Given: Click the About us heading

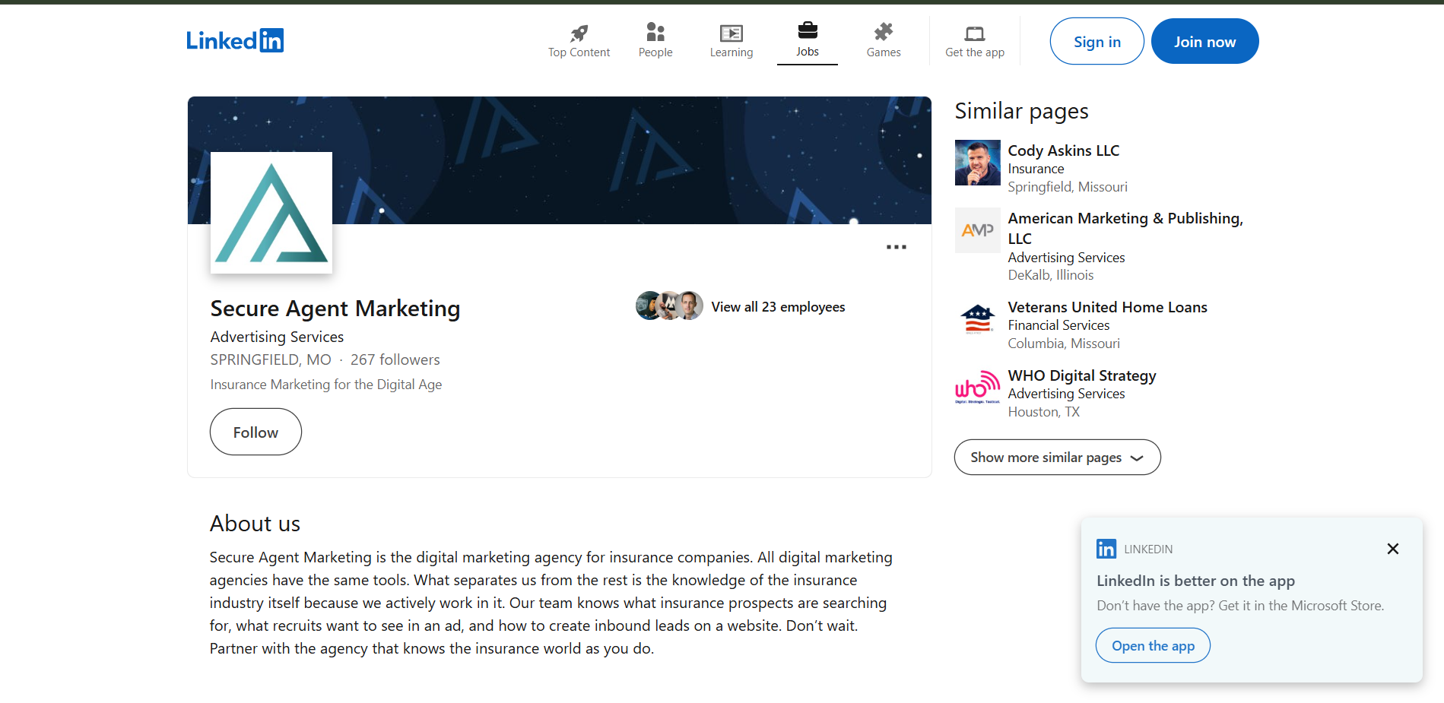Looking at the screenshot, I should [x=255, y=524].
